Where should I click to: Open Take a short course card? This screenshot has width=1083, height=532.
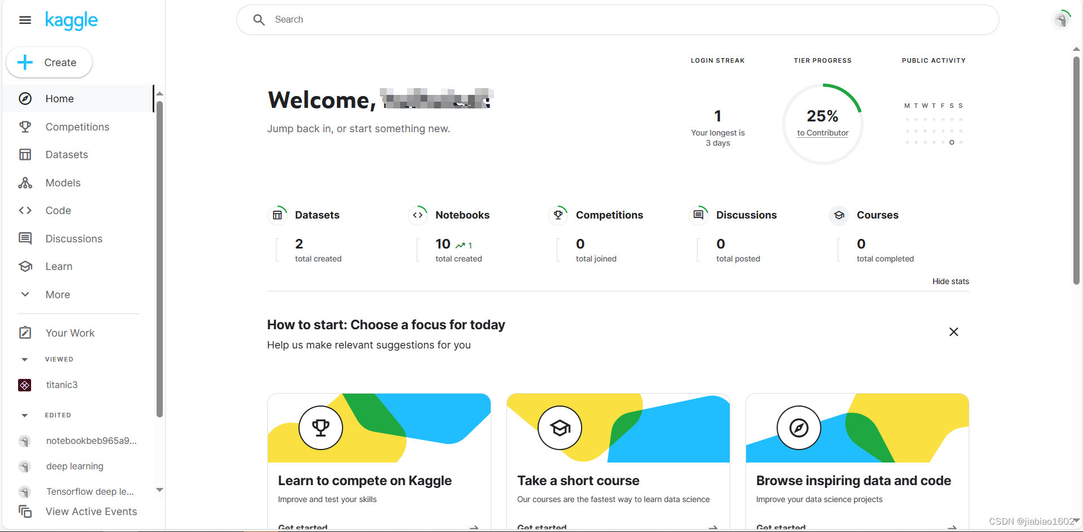click(618, 461)
